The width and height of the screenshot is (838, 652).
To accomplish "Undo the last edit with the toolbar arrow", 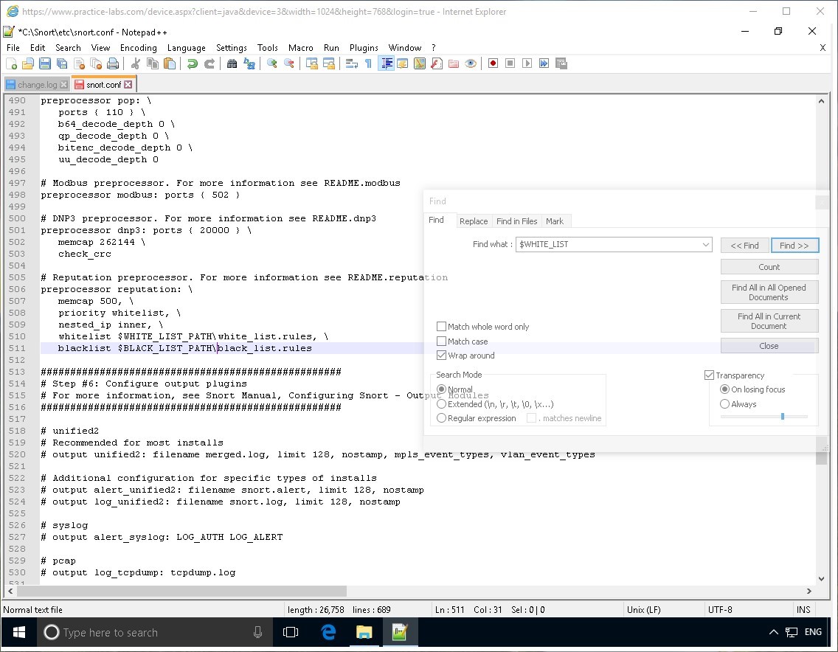I will (x=193, y=63).
